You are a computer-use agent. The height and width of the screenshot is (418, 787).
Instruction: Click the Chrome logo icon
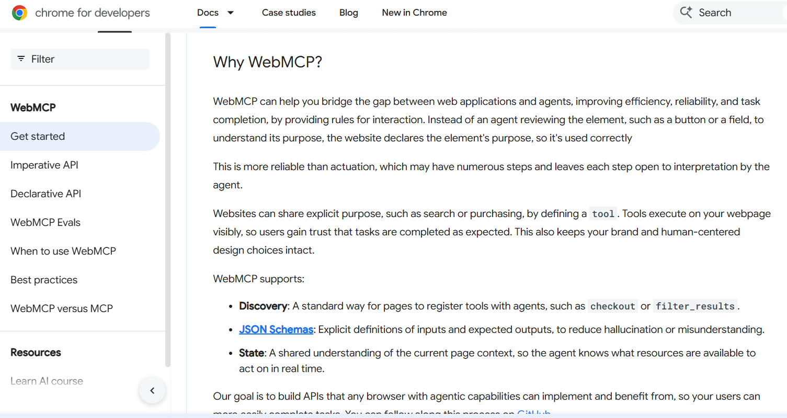19,13
